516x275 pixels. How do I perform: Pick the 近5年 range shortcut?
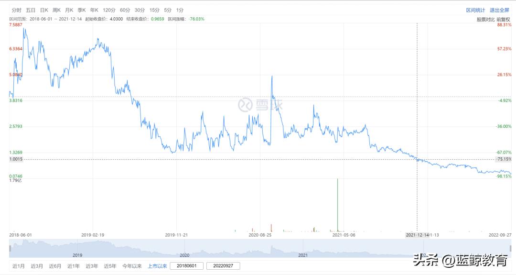pyautogui.click(x=110, y=266)
